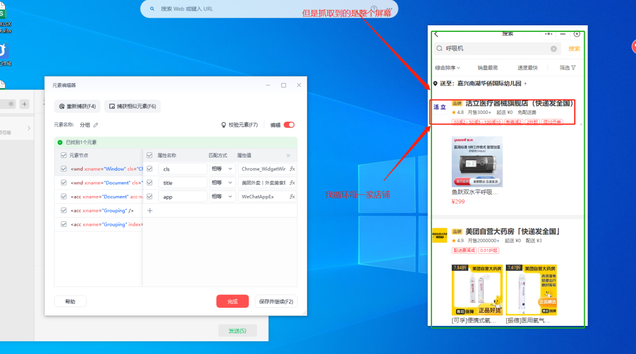Uncheck the app attribute checkbox
636x354 pixels.
click(x=149, y=197)
